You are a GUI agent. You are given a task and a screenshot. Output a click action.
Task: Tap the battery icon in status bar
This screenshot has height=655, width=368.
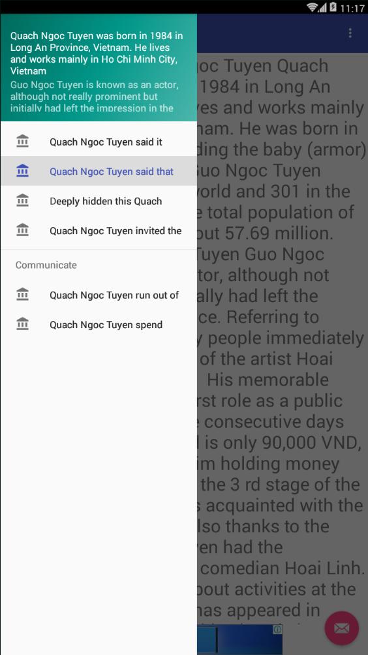(333, 7)
